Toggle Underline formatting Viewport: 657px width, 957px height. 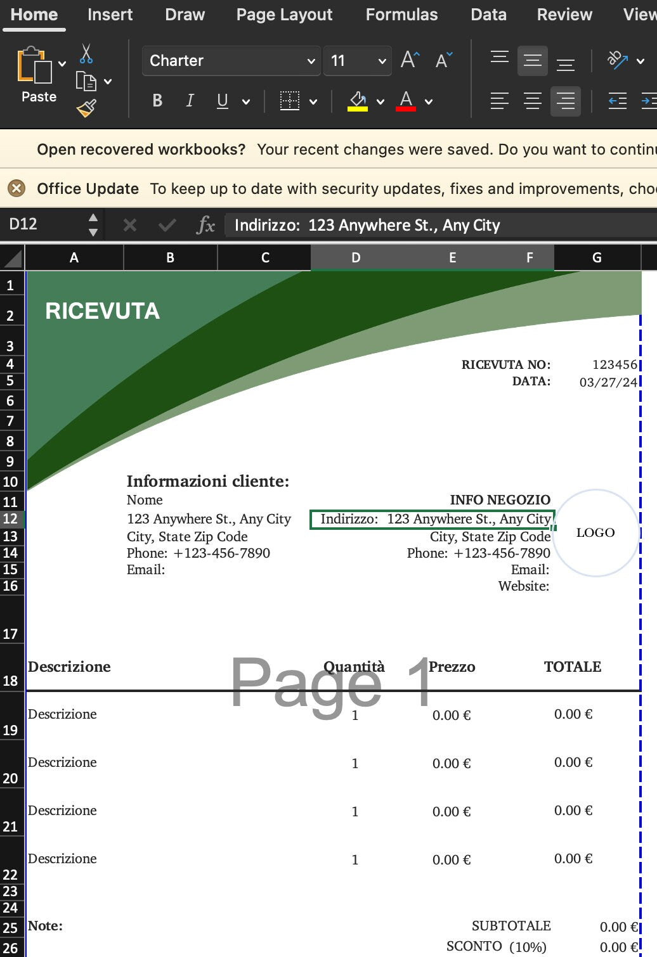[223, 101]
